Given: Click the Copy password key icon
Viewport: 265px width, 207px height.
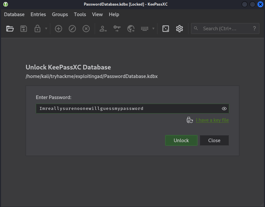Looking at the screenshot, I should click(x=117, y=29).
